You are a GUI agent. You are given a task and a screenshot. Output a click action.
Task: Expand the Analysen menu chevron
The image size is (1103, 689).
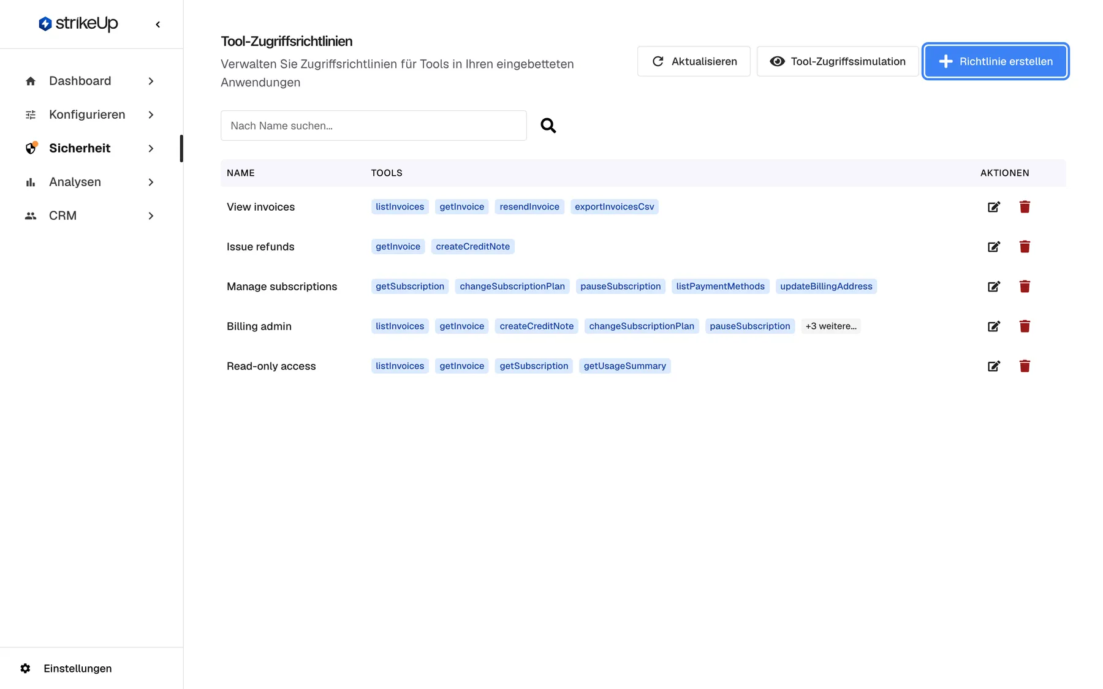pyautogui.click(x=151, y=182)
